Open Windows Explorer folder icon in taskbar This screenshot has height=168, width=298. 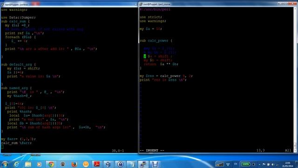[28, 164]
